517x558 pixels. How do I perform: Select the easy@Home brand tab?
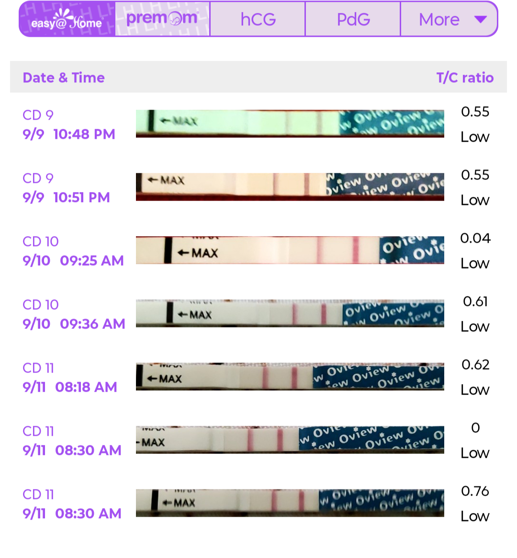67,19
